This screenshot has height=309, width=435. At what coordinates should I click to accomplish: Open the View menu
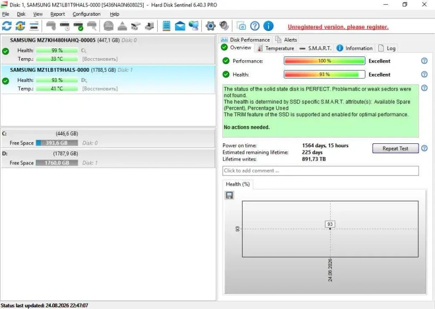pyautogui.click(x=38, y=14)
